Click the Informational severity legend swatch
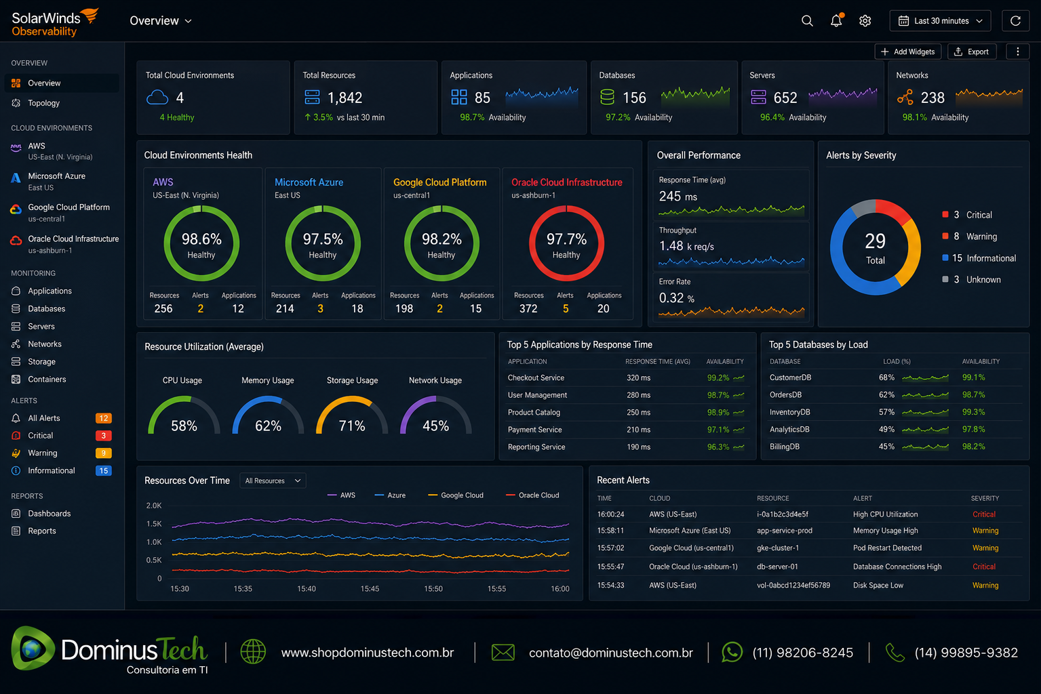Screen dimensions: 1041x694 click(x=945, y=258)
